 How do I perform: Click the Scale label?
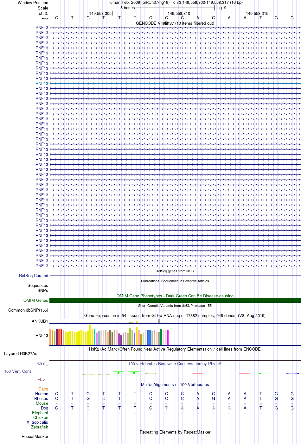pyautogui.click(x=43, y=8)
